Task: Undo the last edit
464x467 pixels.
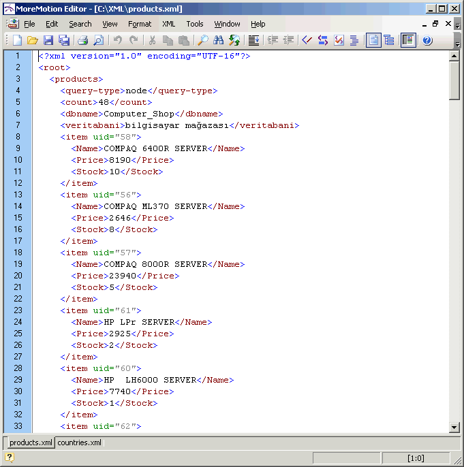Action: tap(118, 40)
